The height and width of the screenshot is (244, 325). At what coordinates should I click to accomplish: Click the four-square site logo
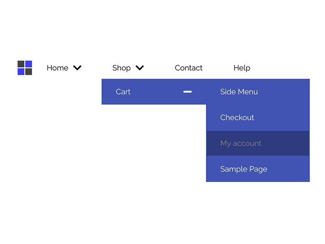click(25, 68)
